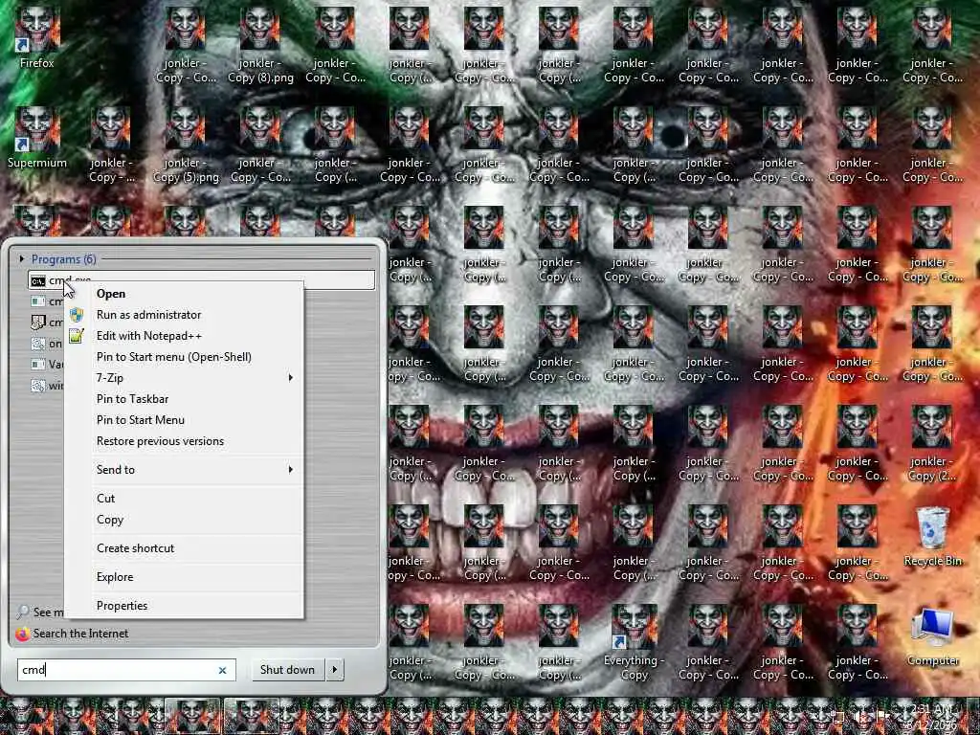Click the Programs (6) heading

click(x=64, y=258)
